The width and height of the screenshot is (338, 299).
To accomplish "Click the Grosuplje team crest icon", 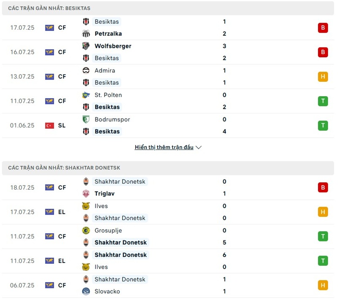I will click(x=86, y=230).
